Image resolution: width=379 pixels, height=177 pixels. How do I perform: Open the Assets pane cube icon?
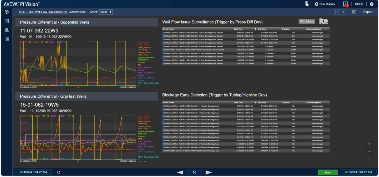pyautogui.click(x=7, y=12)
